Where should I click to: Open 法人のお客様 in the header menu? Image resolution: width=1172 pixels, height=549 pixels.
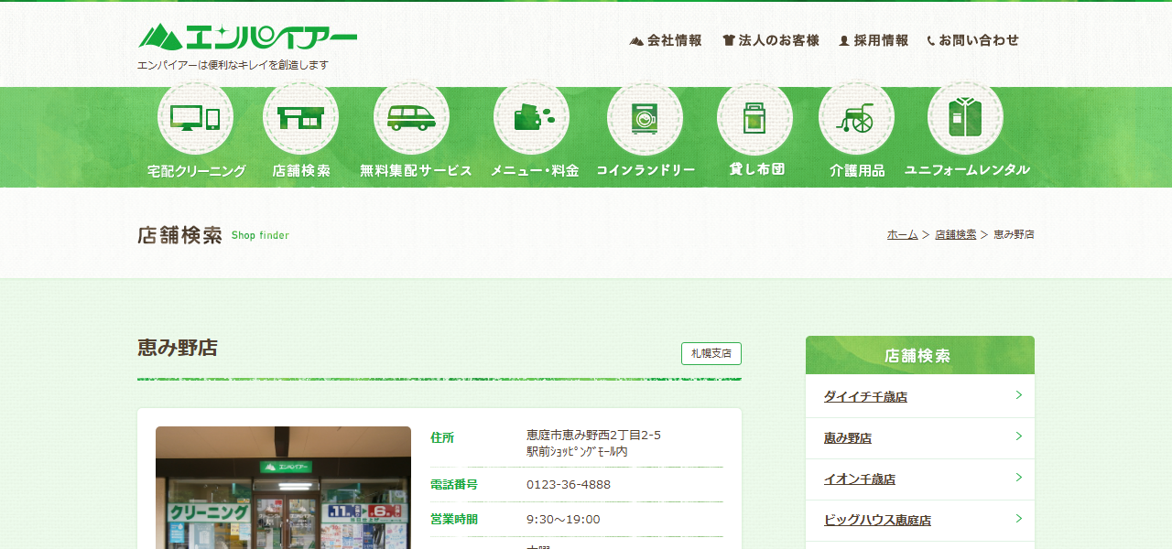[779, 40]
